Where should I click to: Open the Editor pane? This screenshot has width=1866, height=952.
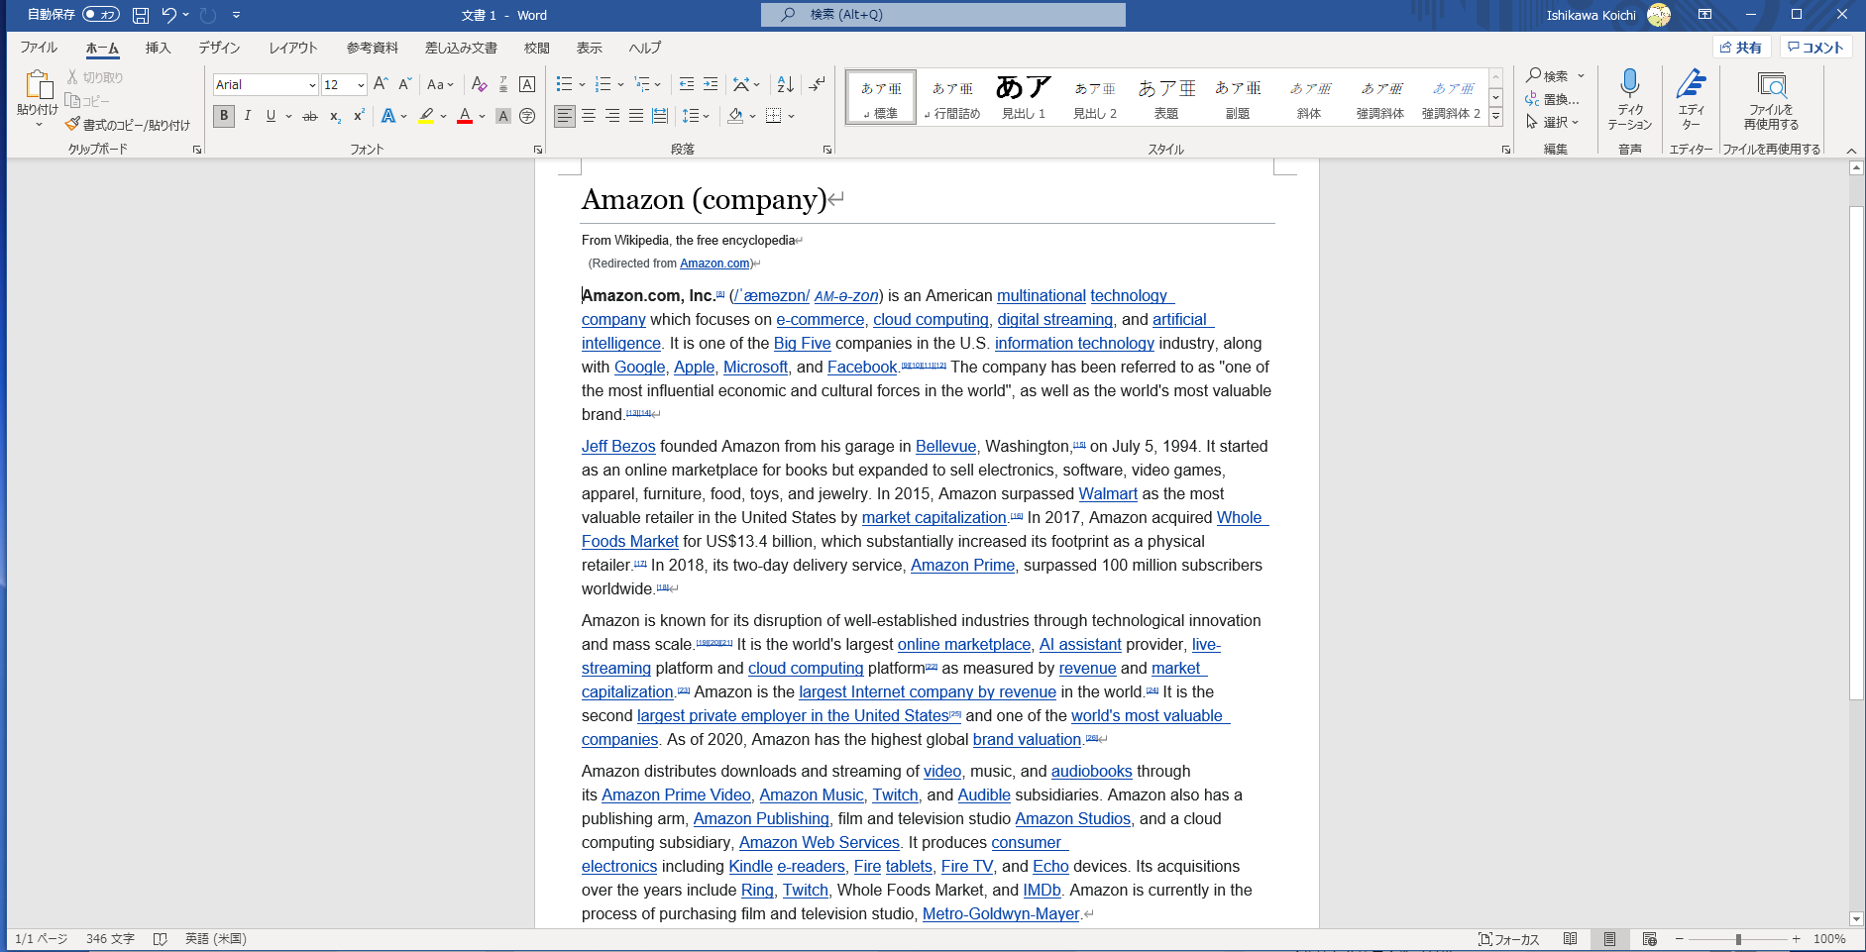click(1691, 98)
